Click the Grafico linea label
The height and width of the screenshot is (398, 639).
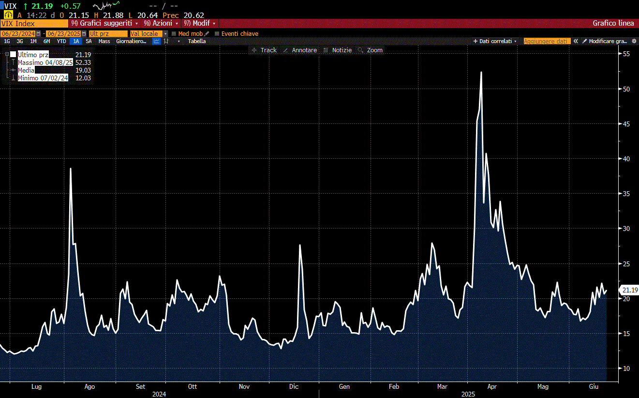[613, 23]
